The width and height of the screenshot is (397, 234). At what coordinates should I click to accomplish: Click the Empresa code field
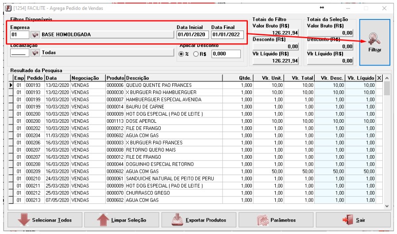[x=20, y=35]
